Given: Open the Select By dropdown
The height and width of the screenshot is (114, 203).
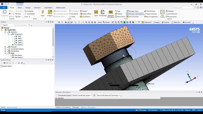Looking at the screenshot, I should 176,22.
